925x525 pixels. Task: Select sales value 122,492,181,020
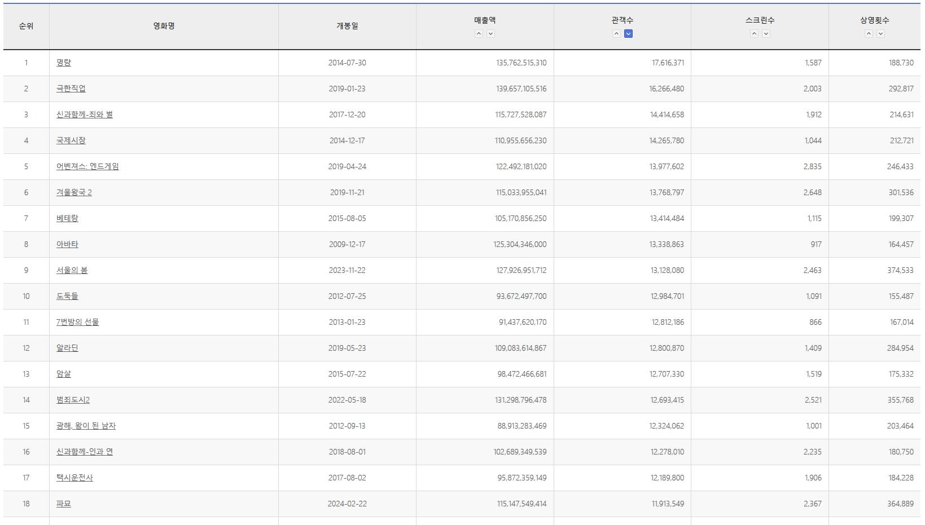click(x=521, y=166)
